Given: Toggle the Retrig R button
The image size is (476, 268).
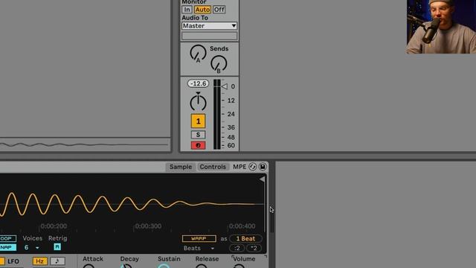Looking at the screenshot, I should tap(57, 247).
